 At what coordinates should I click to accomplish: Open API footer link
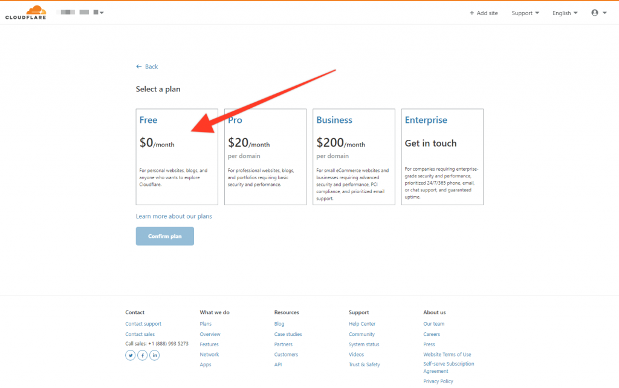pyautogui.click(x=278, y=364)
